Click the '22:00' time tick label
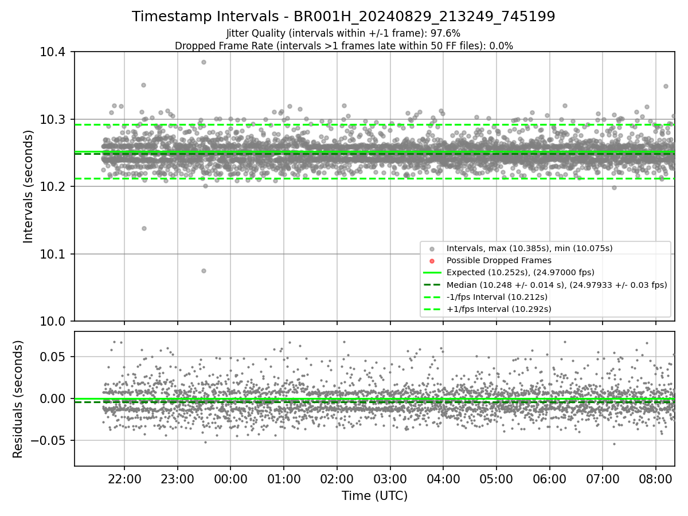The image size is (688, 516). tap(124, 479)
